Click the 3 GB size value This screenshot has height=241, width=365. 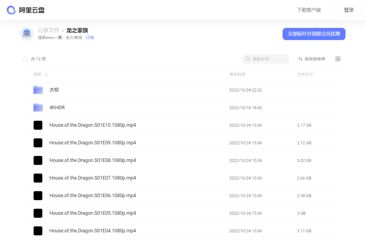301,213
